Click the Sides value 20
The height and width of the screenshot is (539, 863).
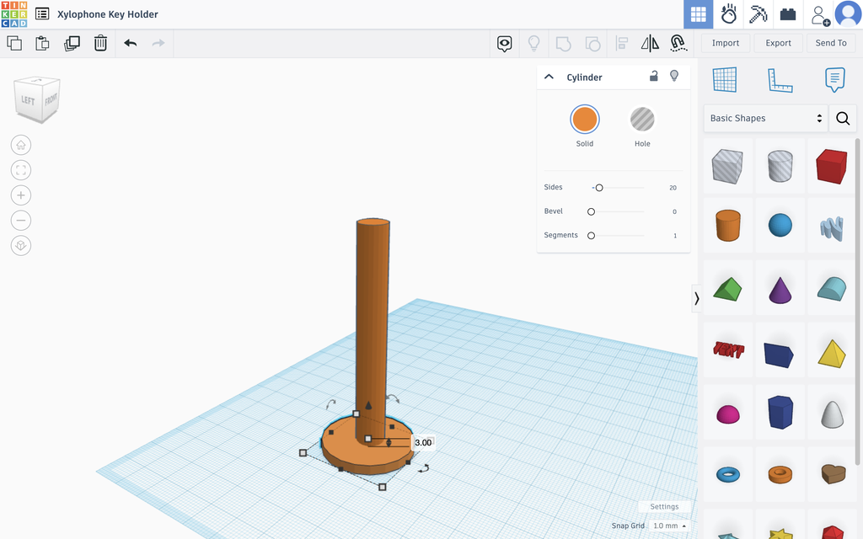[673, 188]
